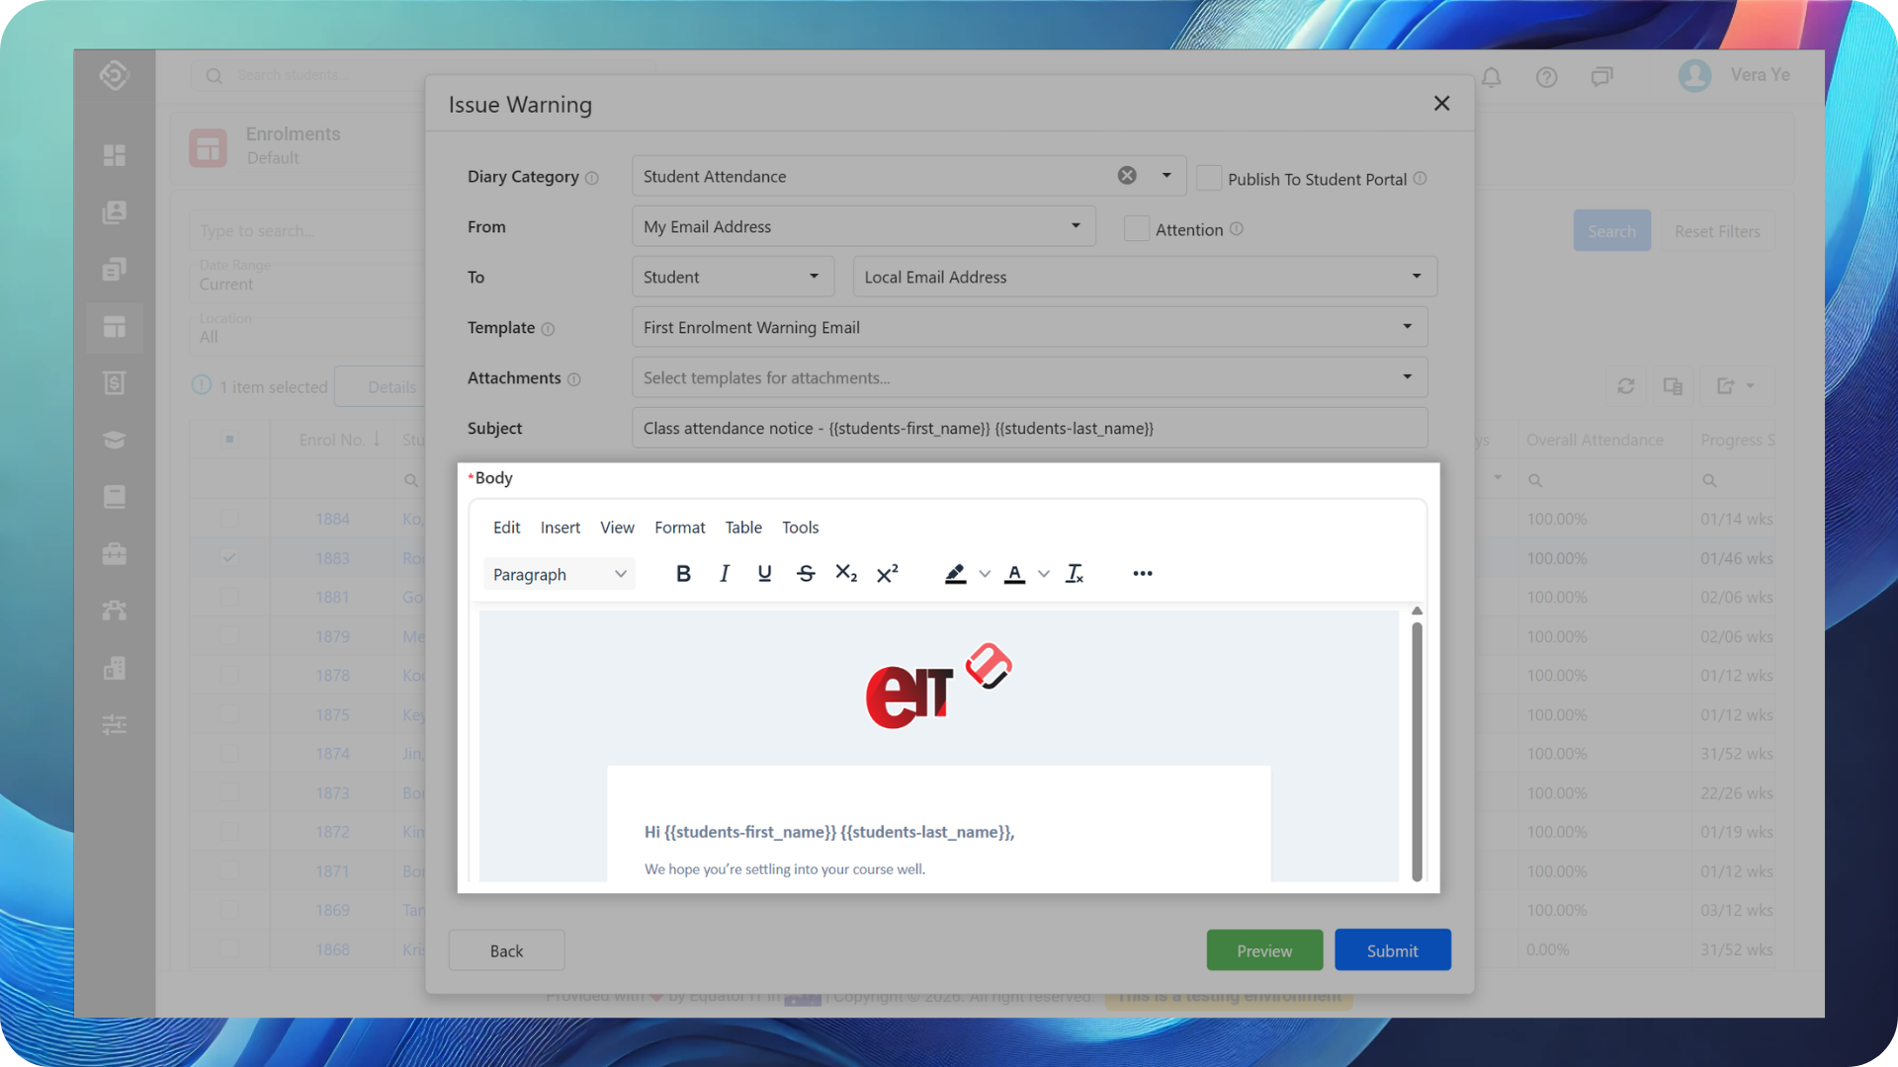Click into the Subject input field
This screenshot has height=1067, width=1898.
pyautogui.click(x=1029, y=428)
